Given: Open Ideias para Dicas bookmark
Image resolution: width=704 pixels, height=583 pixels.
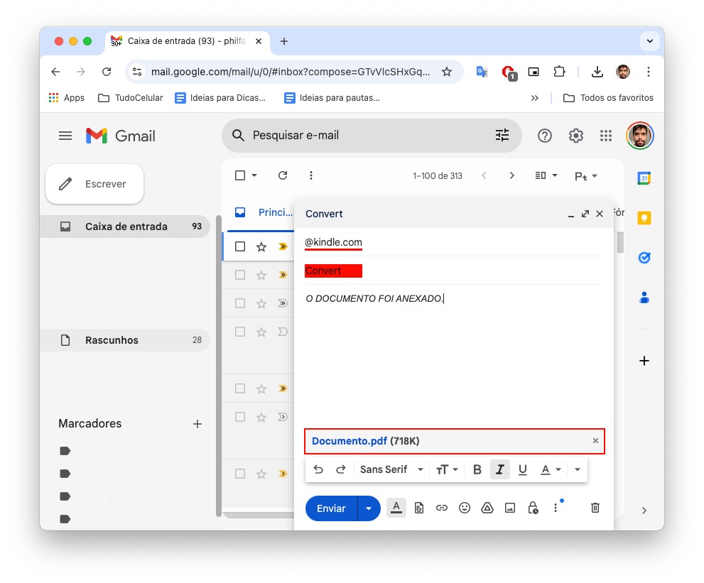Looking at the screenshot, I should (x=221, y=98).
